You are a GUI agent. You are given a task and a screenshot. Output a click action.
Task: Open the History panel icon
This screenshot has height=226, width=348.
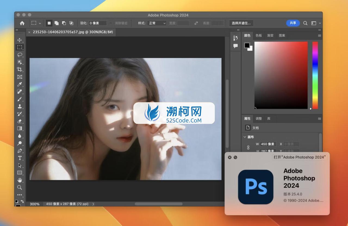coord(235,38)
